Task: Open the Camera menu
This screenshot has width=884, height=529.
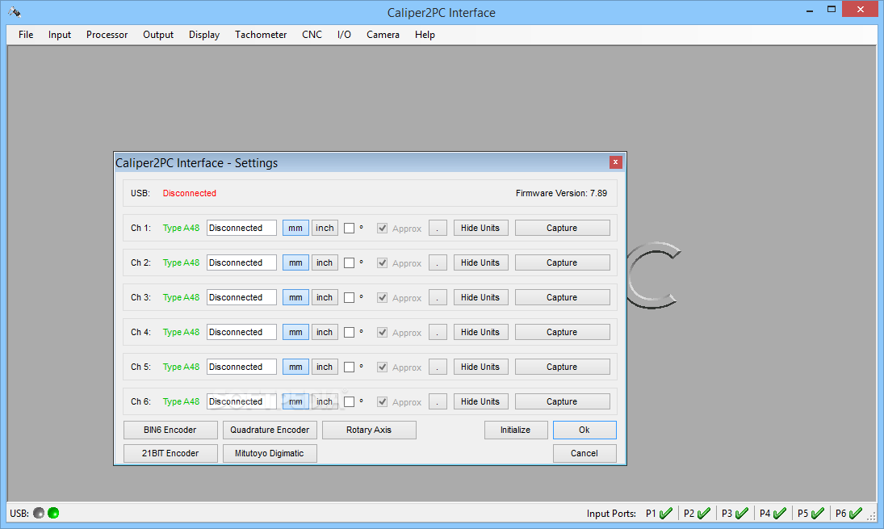Action: click(x=383, y=35)
